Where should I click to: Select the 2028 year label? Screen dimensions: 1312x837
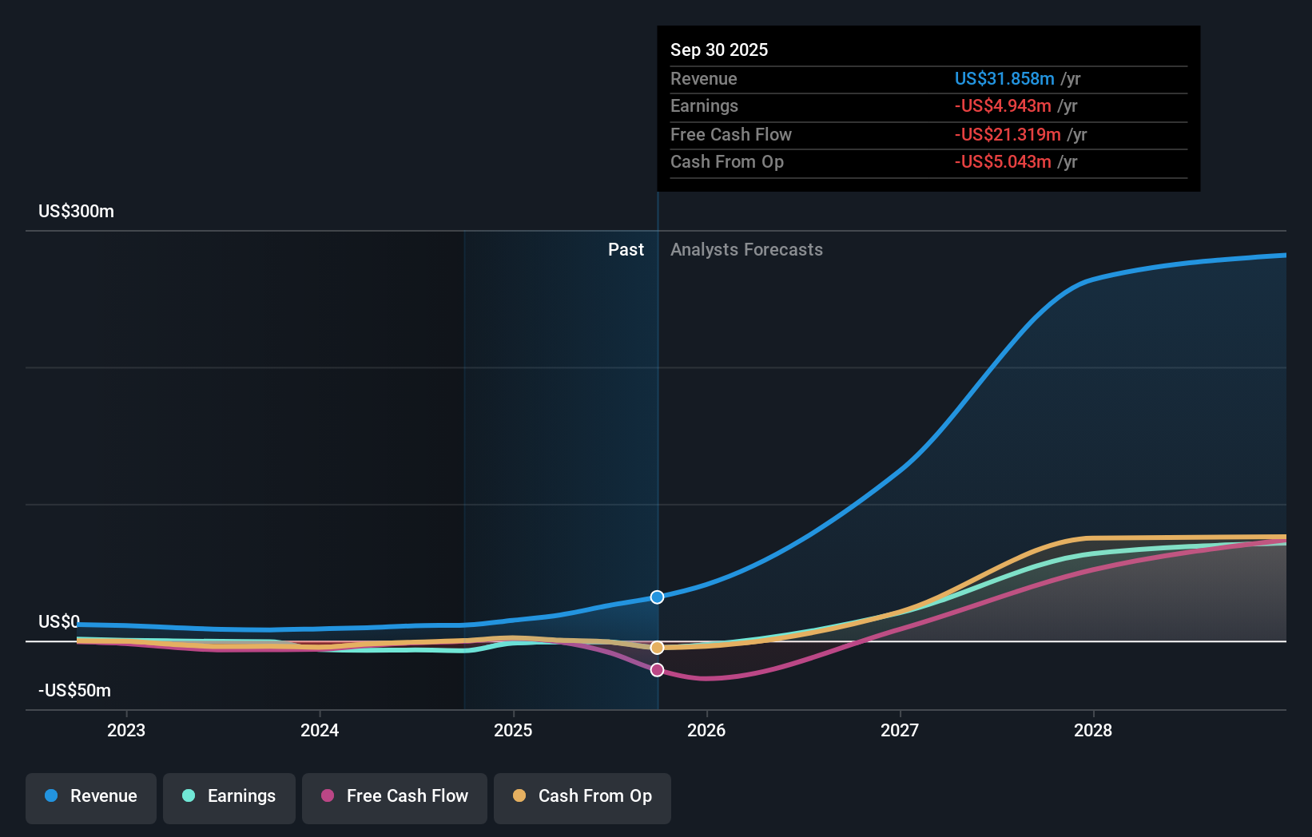coord(1093,730)
